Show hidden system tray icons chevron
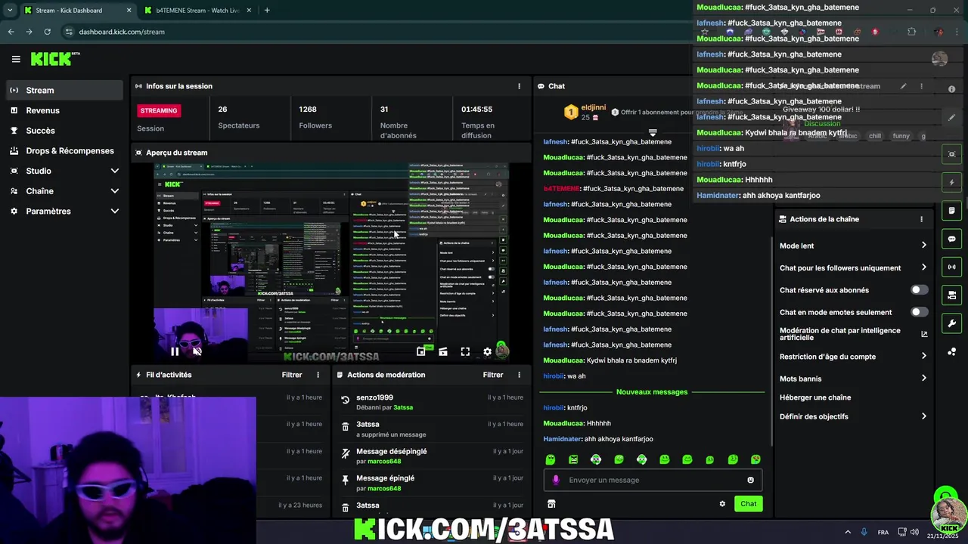Viewport: 968px width, 544px height. pos(848,532)
